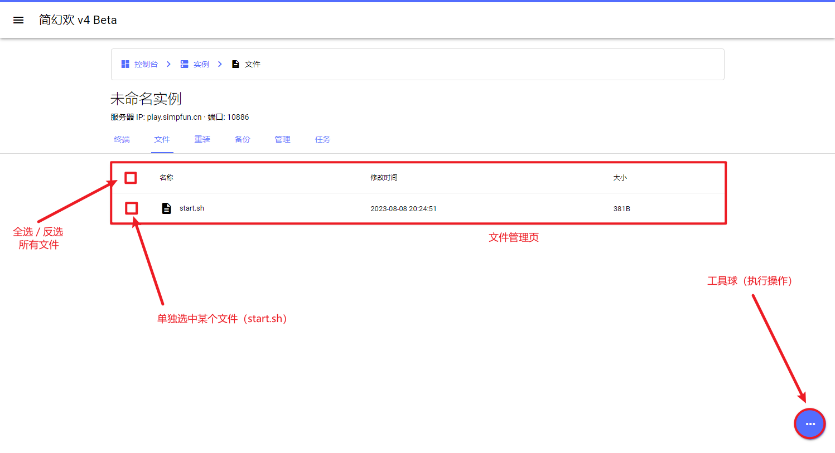This screenshot has height=453, width=835.
Task: Switch to the 重装 tab
Action: point(202,139)
